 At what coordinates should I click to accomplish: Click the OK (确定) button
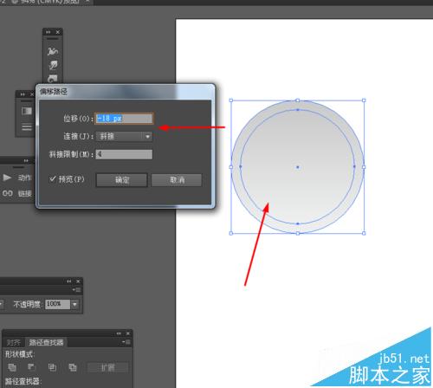pos(121,180)
